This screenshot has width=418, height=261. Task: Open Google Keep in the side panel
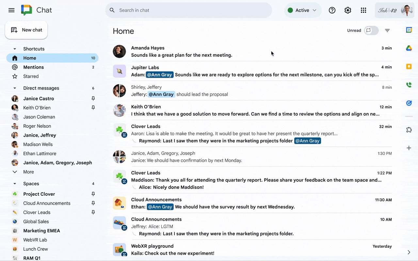pos(409,67)
